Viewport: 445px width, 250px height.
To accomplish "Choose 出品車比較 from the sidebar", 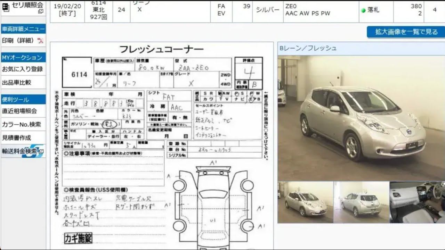I will 17,83.
